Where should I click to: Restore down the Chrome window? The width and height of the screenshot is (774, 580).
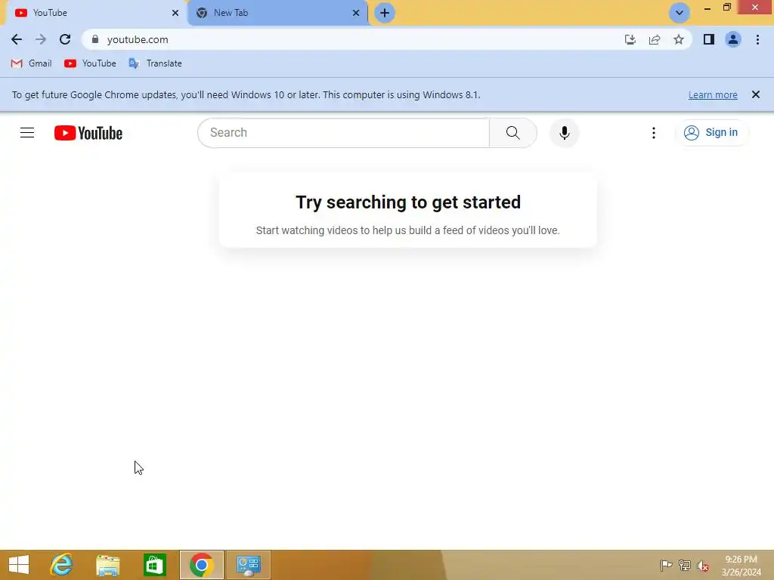pos(726,8)
